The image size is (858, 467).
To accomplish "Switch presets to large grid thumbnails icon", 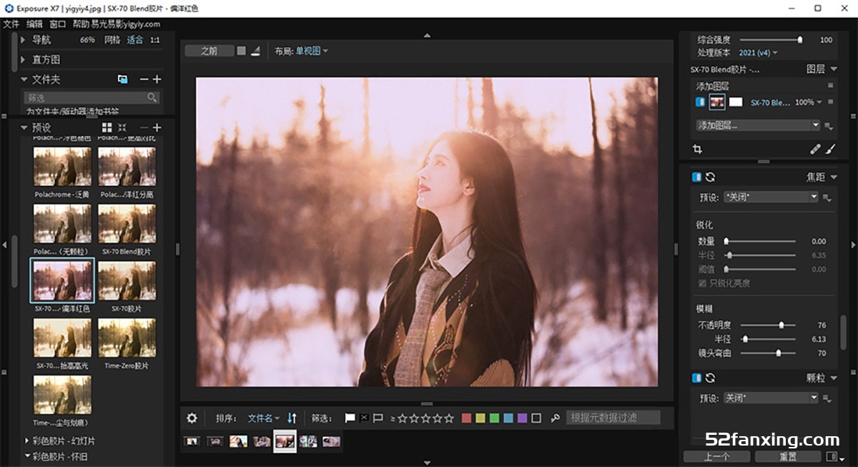I will tap(107, 127).
